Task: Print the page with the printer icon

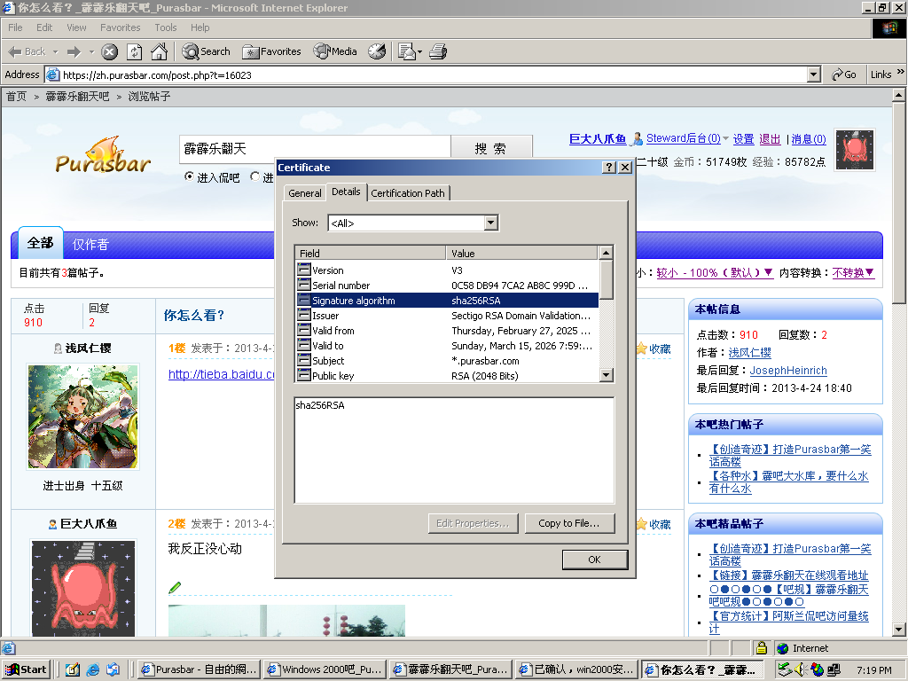Action: (x=438, y=51)
